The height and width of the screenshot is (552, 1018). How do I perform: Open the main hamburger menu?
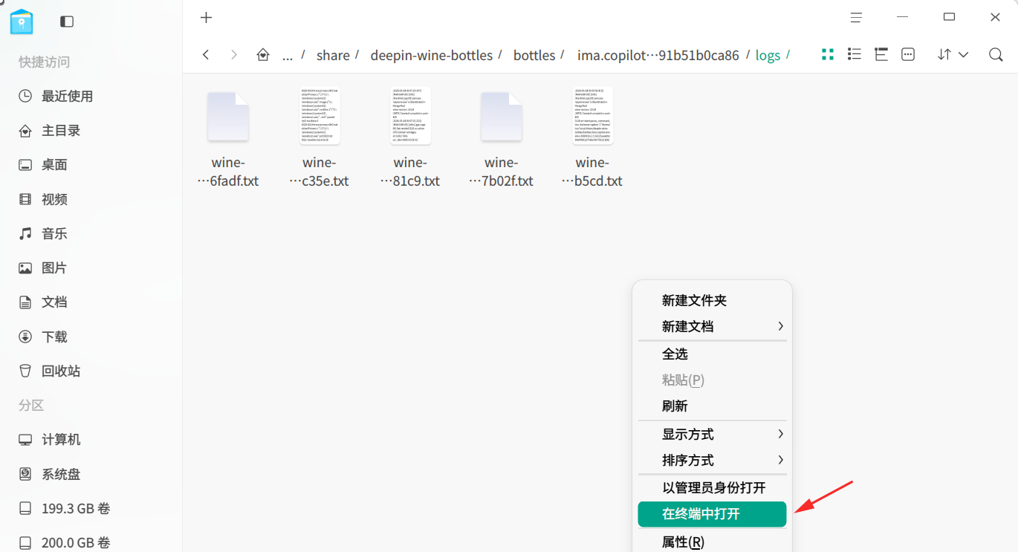pyautogui.click(x=857, y=18)
